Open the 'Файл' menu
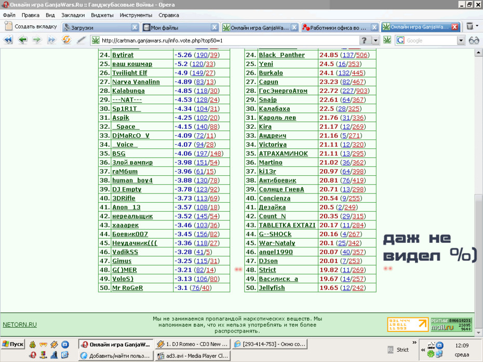The width and height of the screenshot is (483, 362). tap(9, 15)
